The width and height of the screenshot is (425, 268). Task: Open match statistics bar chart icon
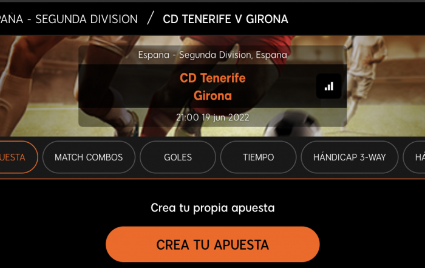click(329, 86)
